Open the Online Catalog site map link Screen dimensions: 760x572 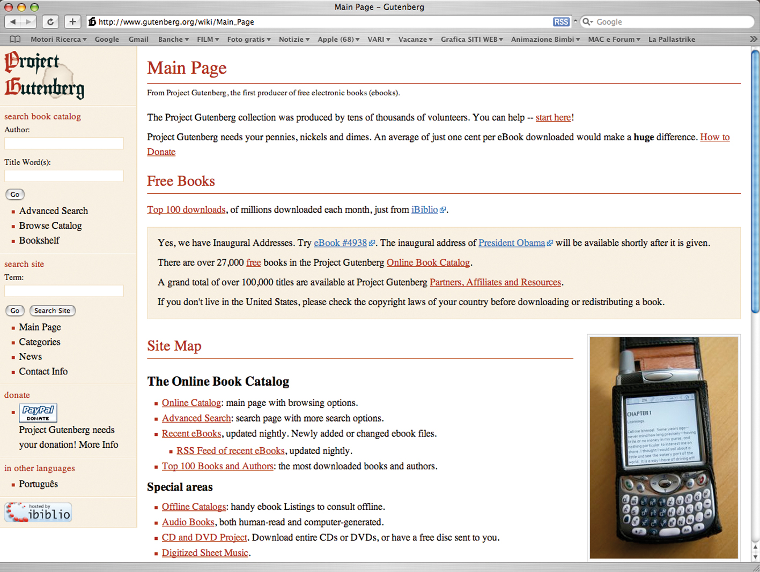pyautogui.click(x=191, y=403)
